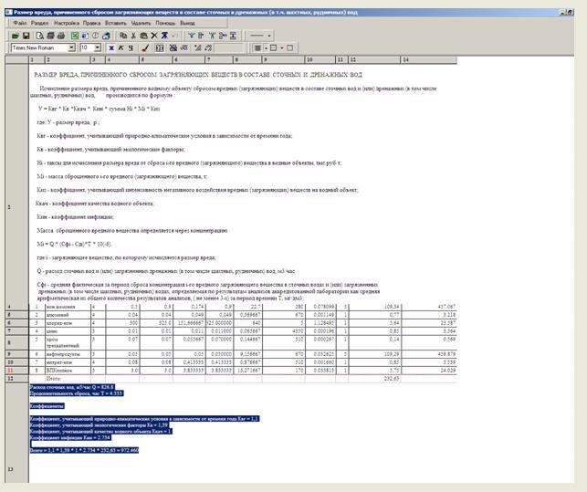Open the Файл menu
This screenshot has height=492, width=587.
[x=21, y=21]
